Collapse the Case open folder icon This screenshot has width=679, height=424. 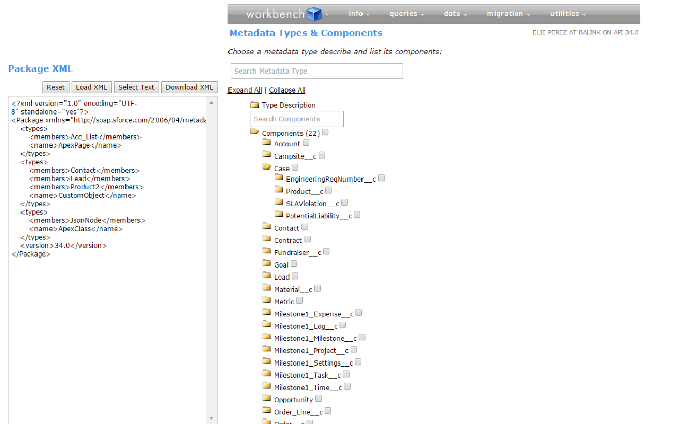coord(267,167)
